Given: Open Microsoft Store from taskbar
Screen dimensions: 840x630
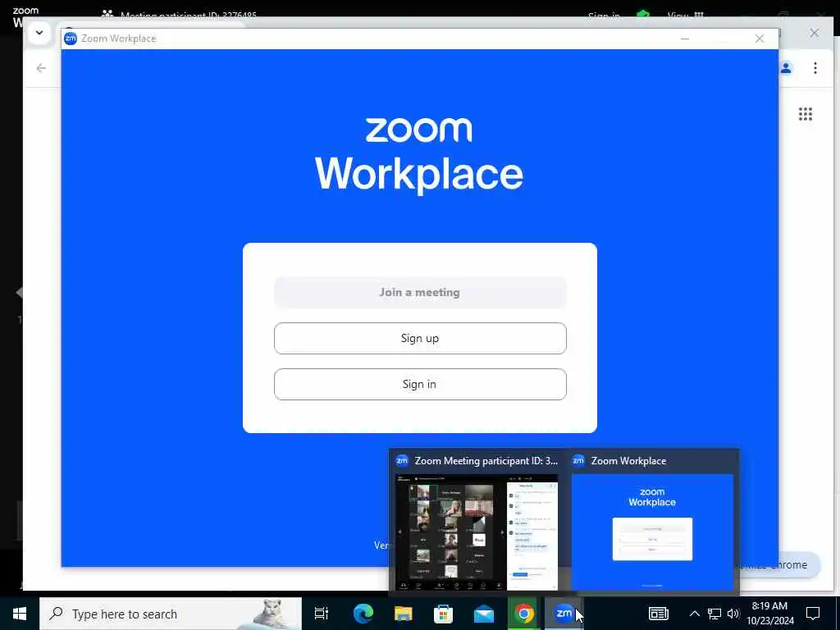Looking at the screenshot, I should 444,614.
